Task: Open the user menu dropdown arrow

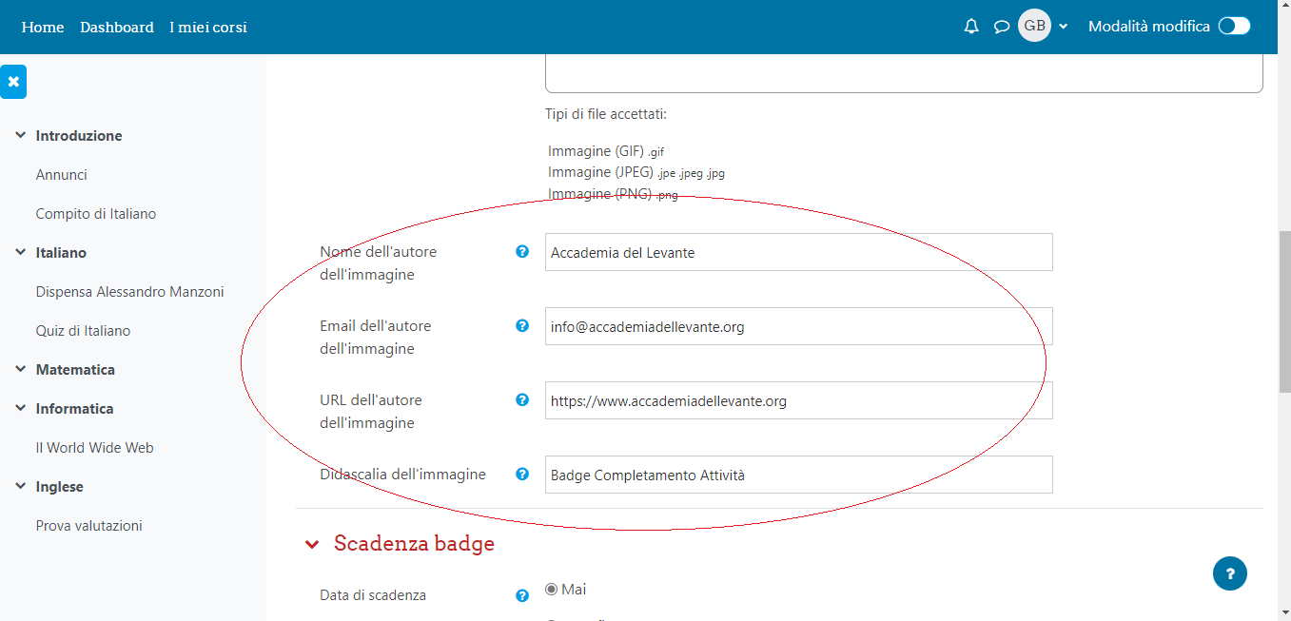Action: (1064, 27)
